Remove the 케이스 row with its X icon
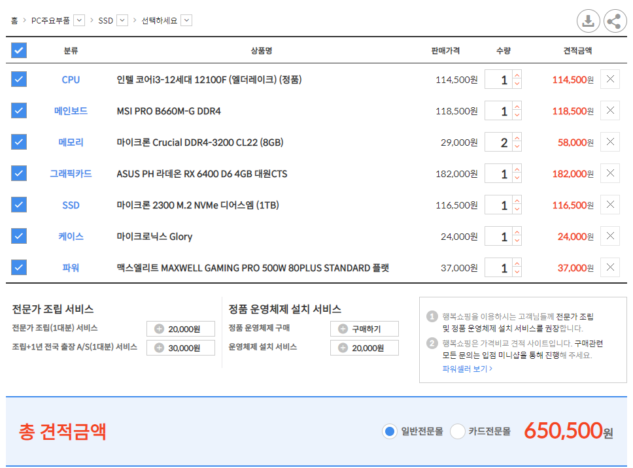This screenshot has height=468, width=633. point(610,236)
